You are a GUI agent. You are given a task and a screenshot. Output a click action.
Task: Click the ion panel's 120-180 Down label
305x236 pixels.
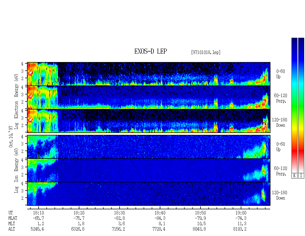(x=280, y=195)
